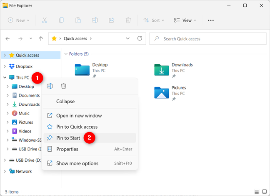The height and width of the screenshot is (196, 270).
Task: Open the Downloads folder in Folders group
Action: [x=173, y=71]
